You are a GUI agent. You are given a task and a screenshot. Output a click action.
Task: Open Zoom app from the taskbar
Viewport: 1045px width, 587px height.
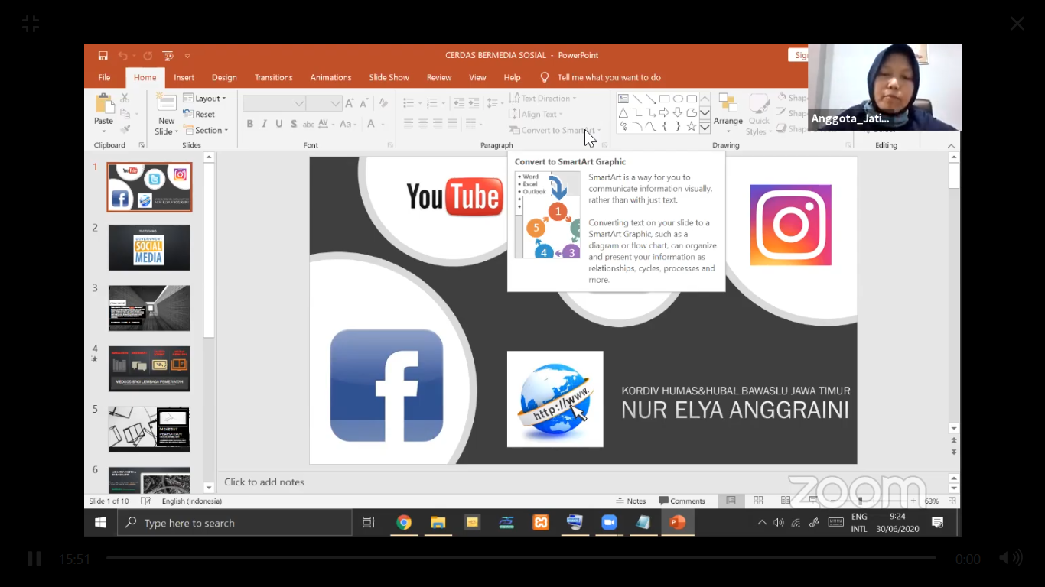609,523
